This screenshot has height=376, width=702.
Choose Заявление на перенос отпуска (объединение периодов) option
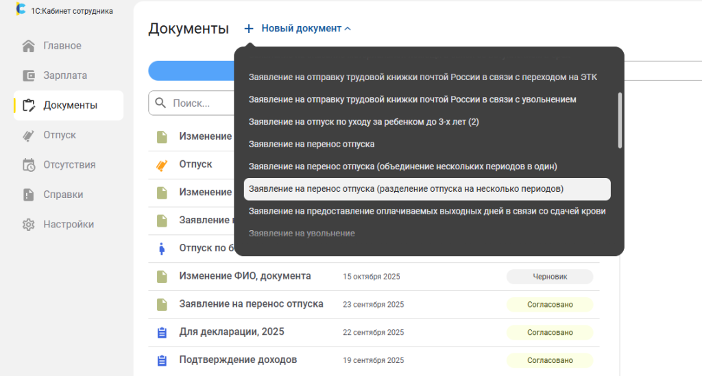coord(402,166)
